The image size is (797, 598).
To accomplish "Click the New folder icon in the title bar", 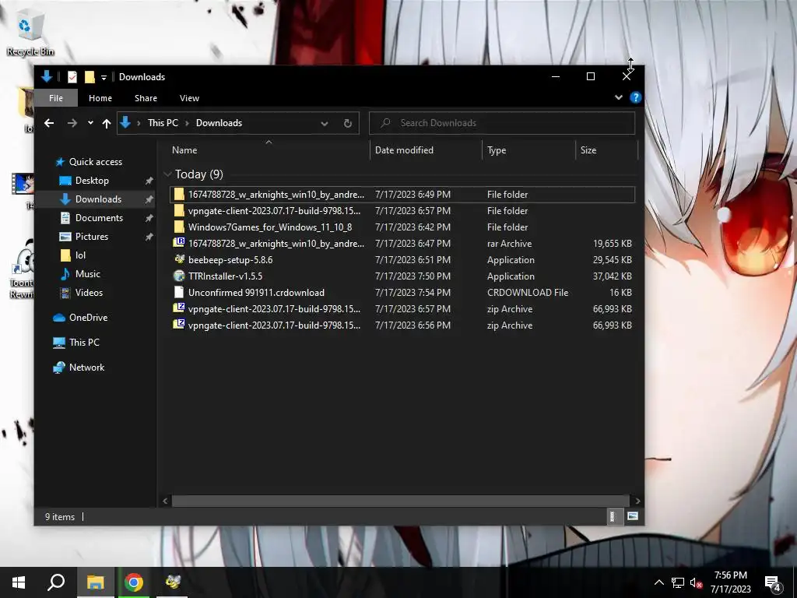I will tap(90, 77).
